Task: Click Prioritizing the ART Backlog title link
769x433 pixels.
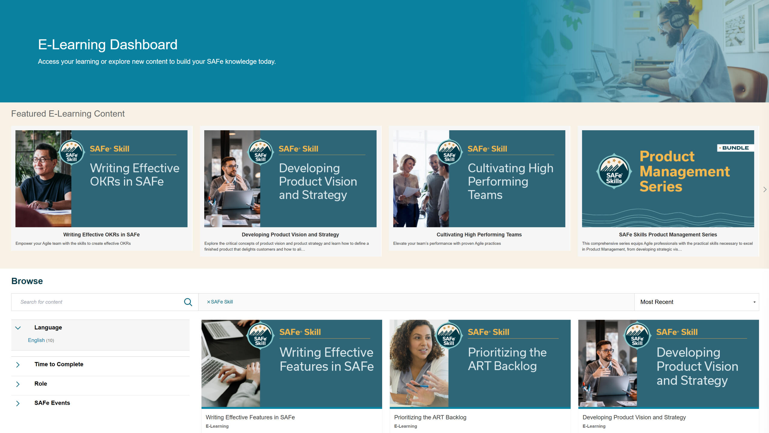Action: click(430, 417)
